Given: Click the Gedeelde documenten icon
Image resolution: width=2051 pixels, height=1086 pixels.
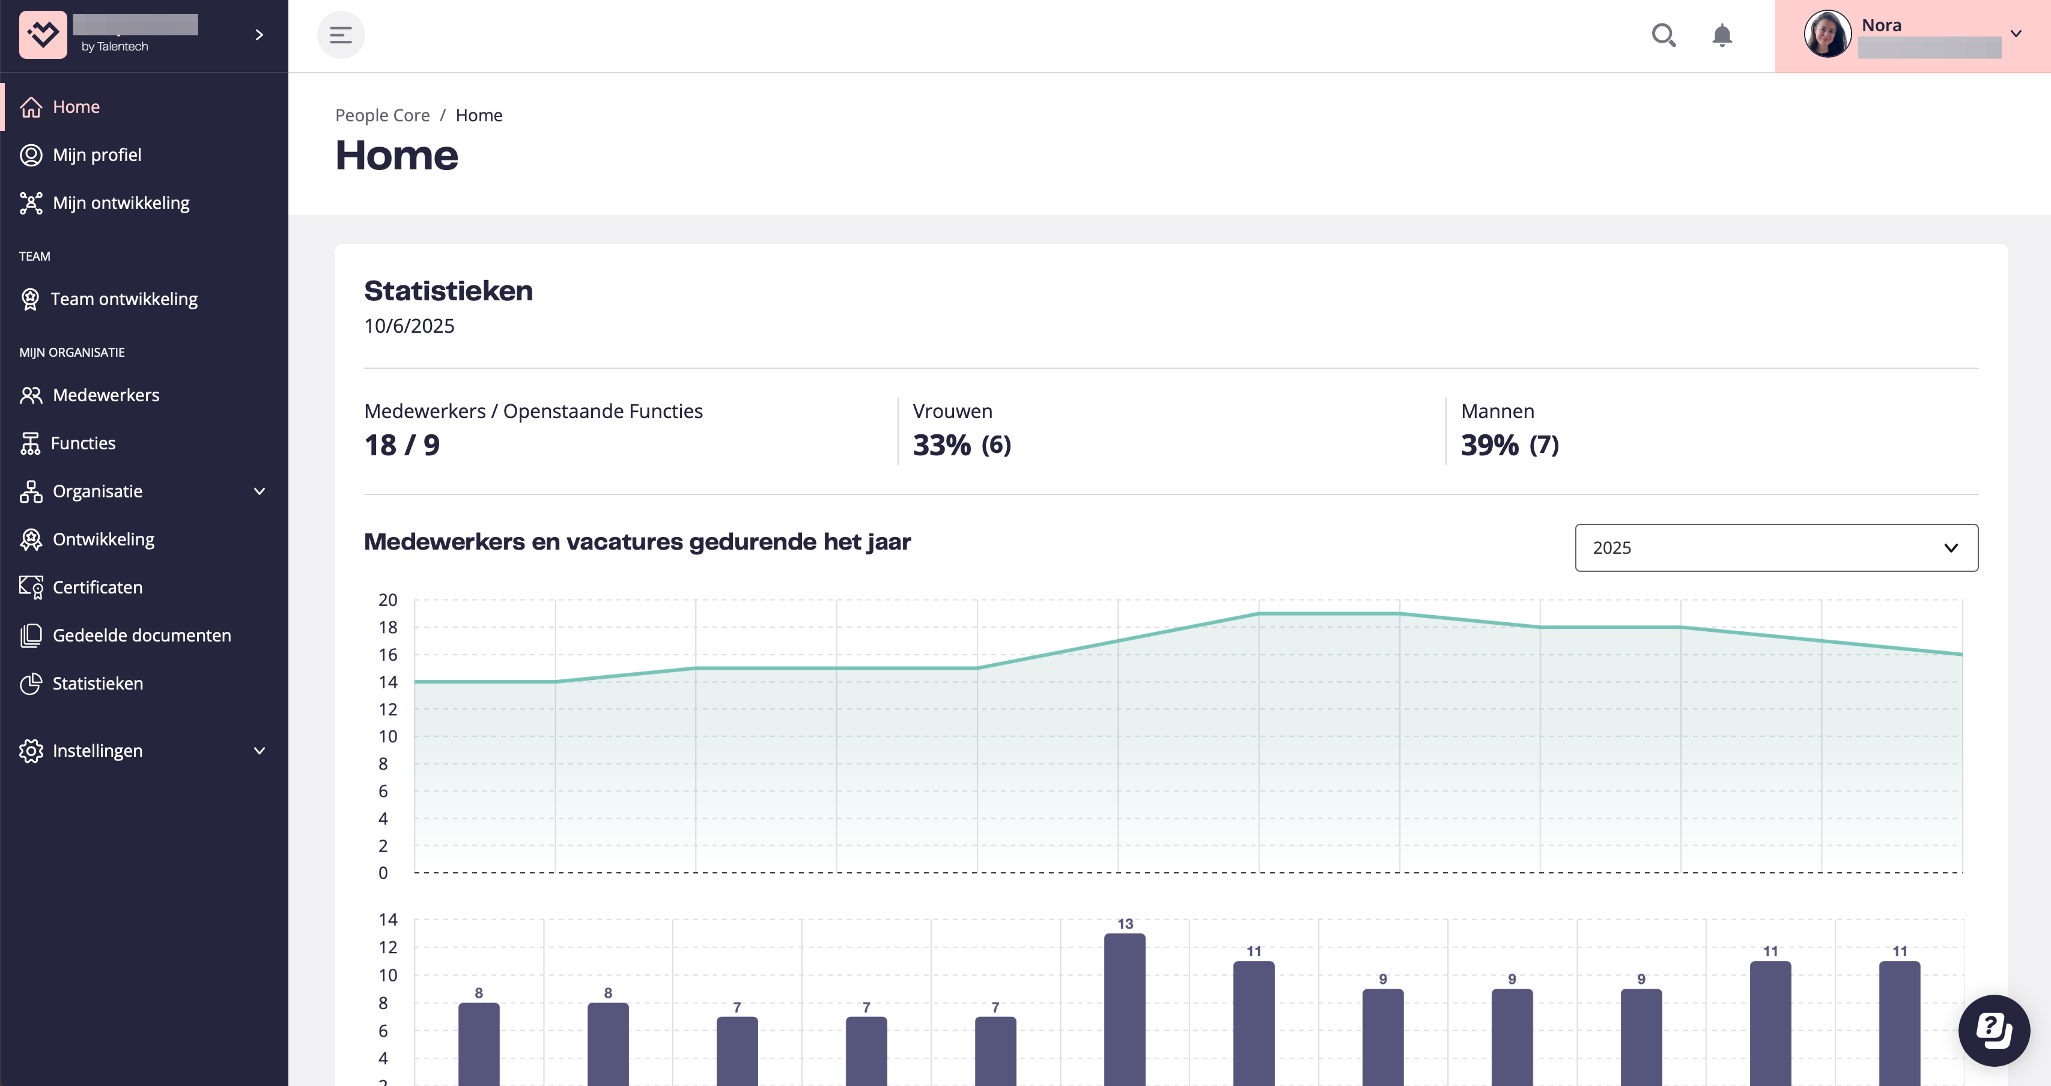Looking at the screenshot, I should [x=31, y=636].
